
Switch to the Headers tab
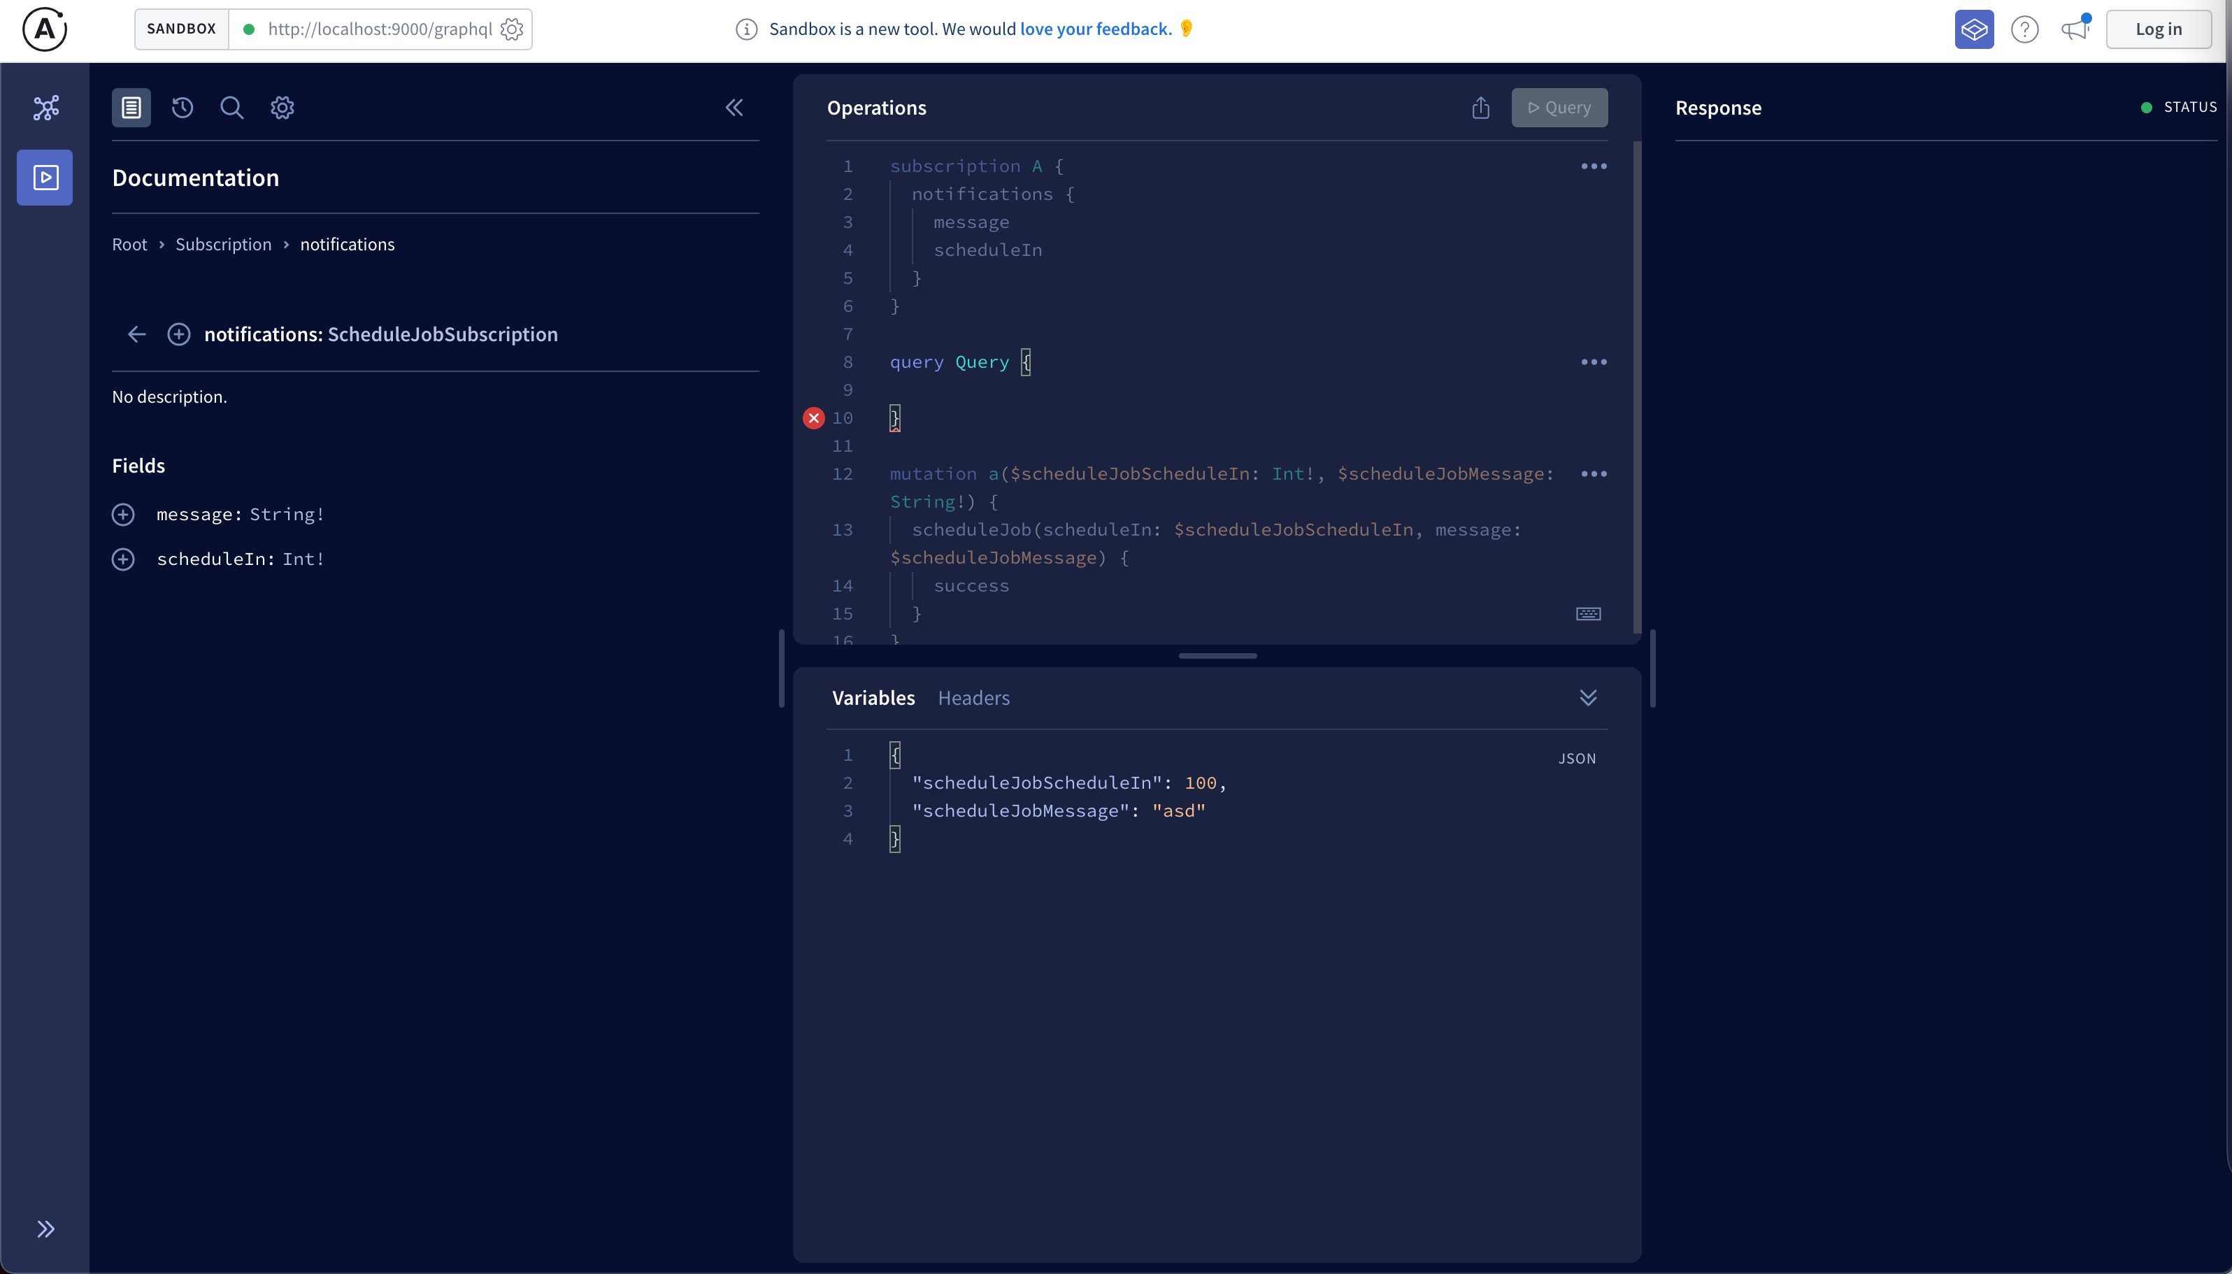tap(973, 697)
